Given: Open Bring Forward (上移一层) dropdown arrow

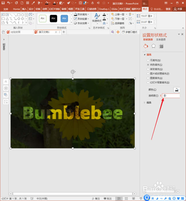Looking at the screenshot, I should tap(126, 14).
